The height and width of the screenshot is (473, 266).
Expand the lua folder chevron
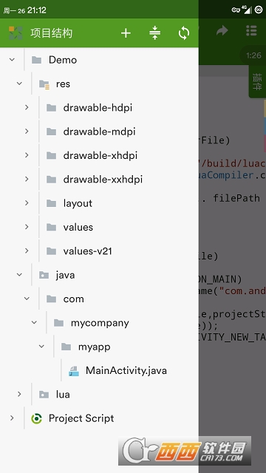pyautogui.click(x=19, y=394)
